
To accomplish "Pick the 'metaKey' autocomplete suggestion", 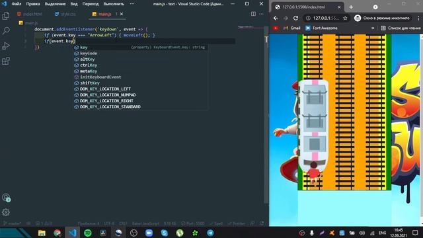I will (x=141, y=71).
